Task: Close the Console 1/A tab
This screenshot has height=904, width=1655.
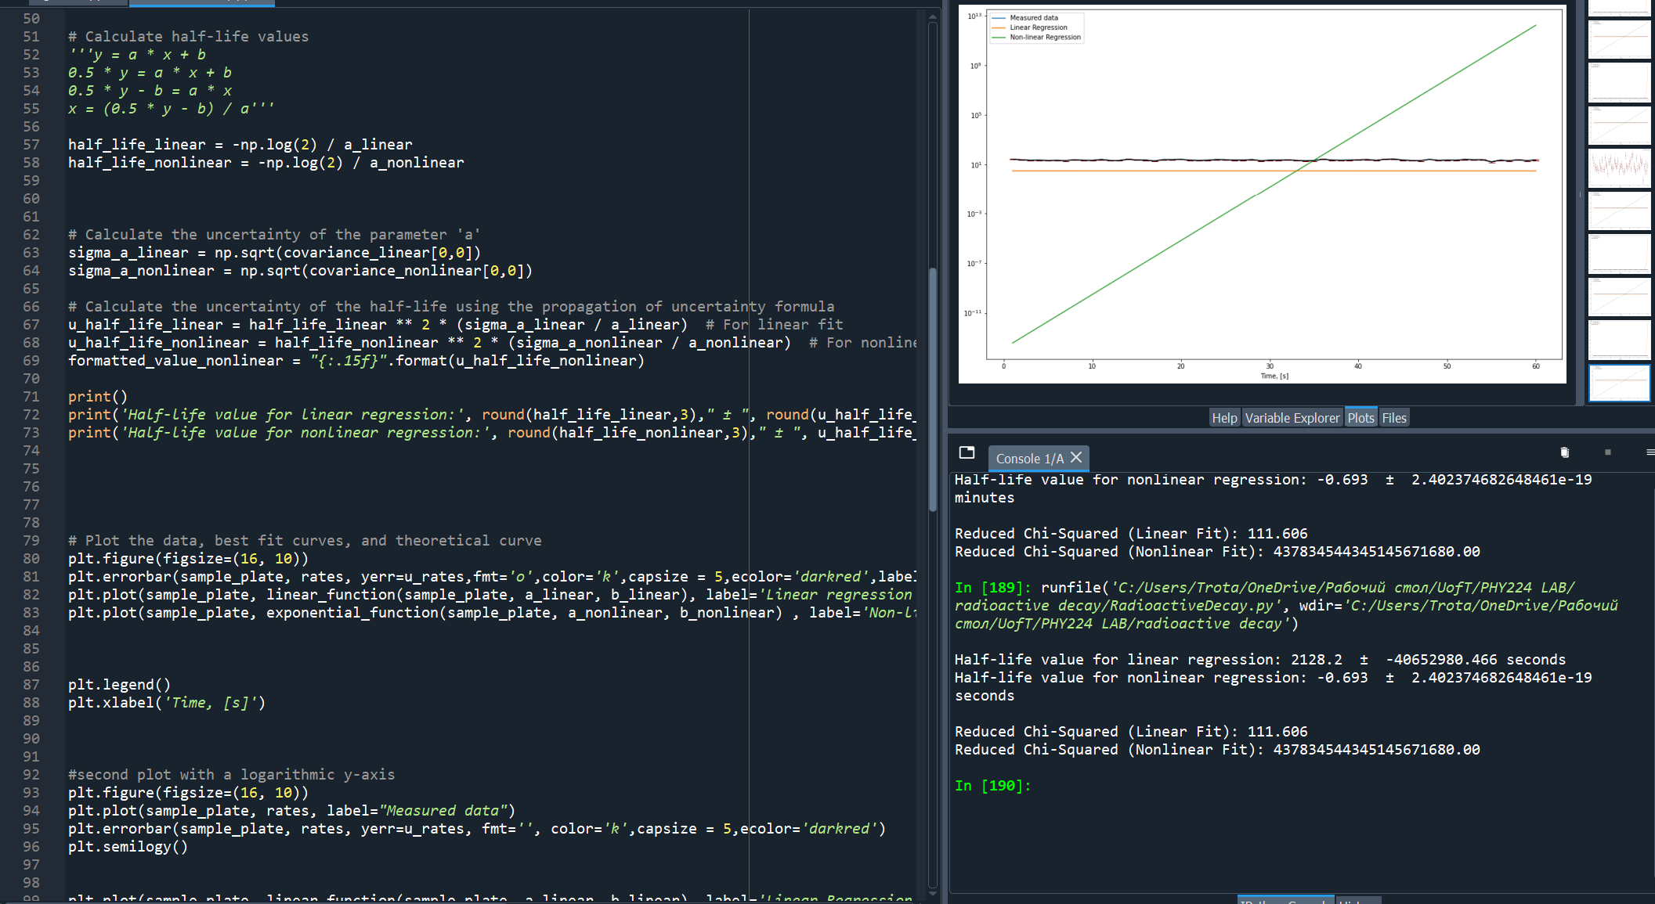Action: 1077,458
